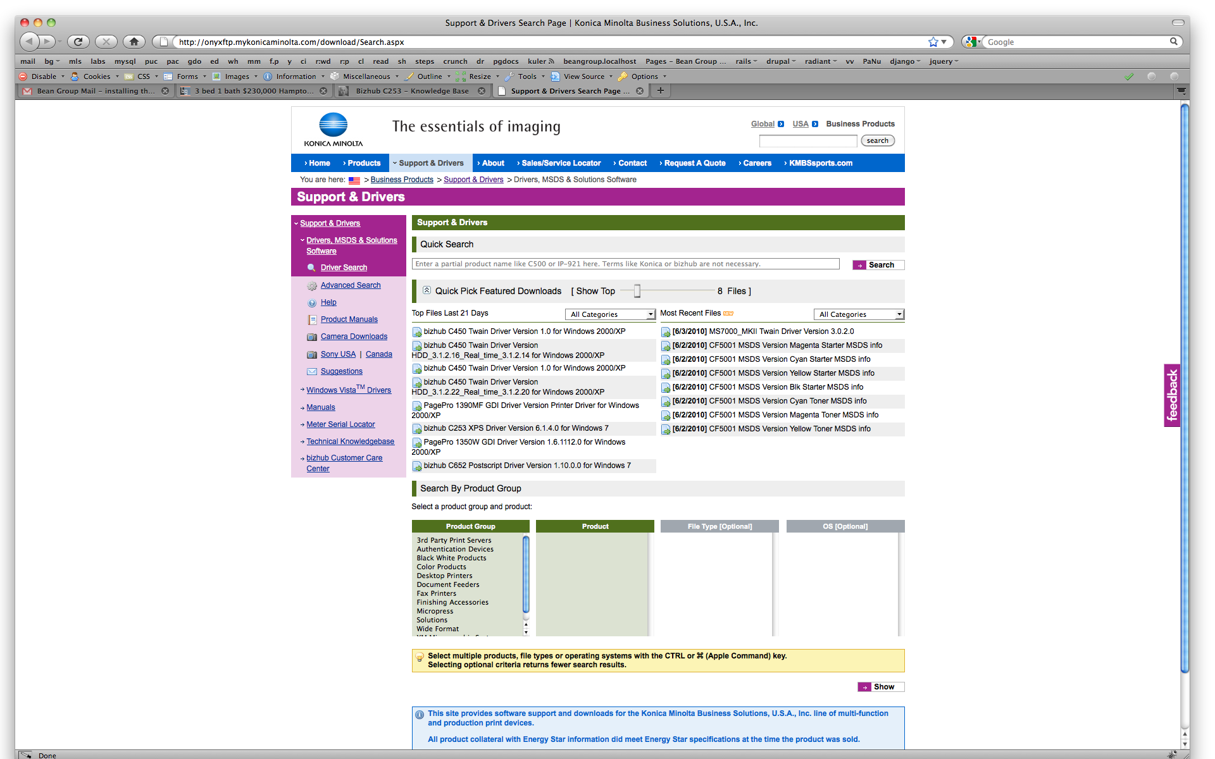
Task: Close the Bean Group Mail tab
Action: point(165,91)
